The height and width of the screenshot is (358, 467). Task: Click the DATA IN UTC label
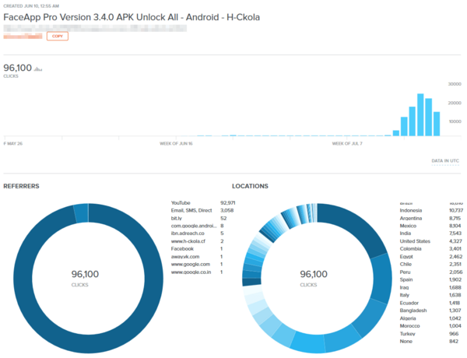445,161
